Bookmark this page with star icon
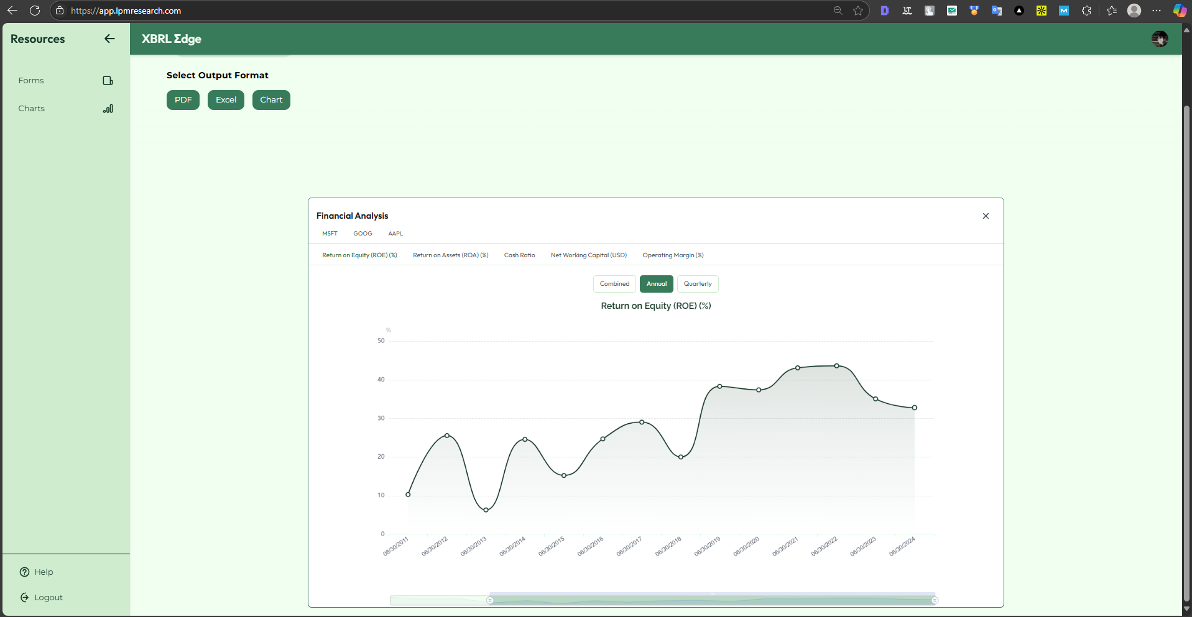 [858, 11]
